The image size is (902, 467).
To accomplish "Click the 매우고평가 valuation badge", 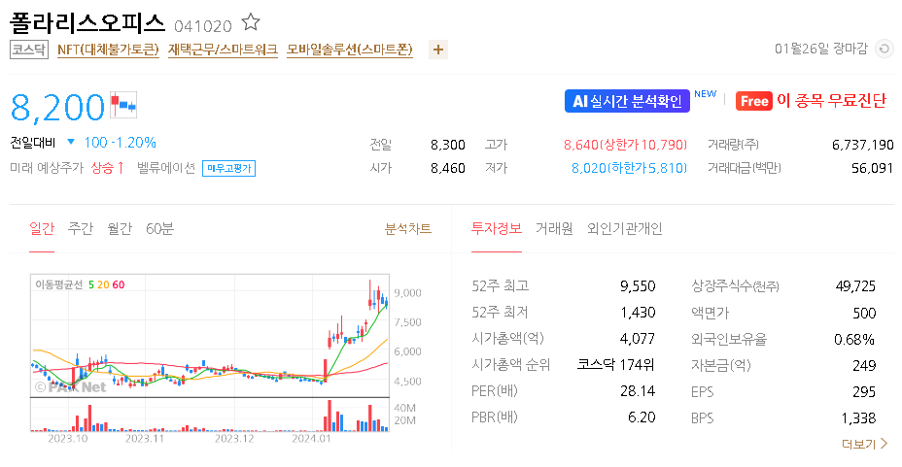I will point(229,168).
